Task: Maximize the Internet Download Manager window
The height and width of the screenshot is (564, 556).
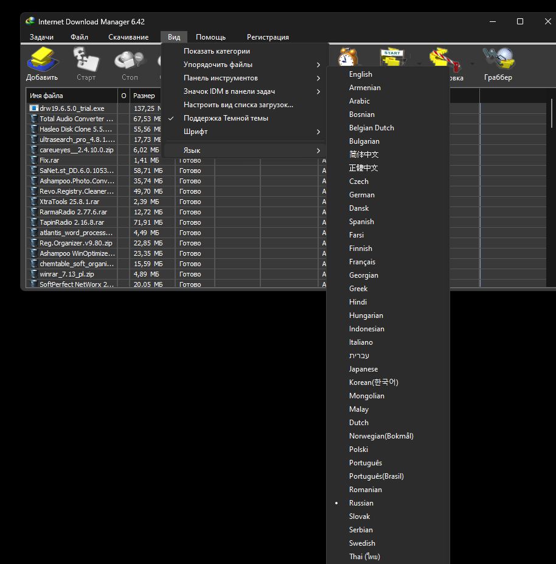Action: (x=520, y=21)
